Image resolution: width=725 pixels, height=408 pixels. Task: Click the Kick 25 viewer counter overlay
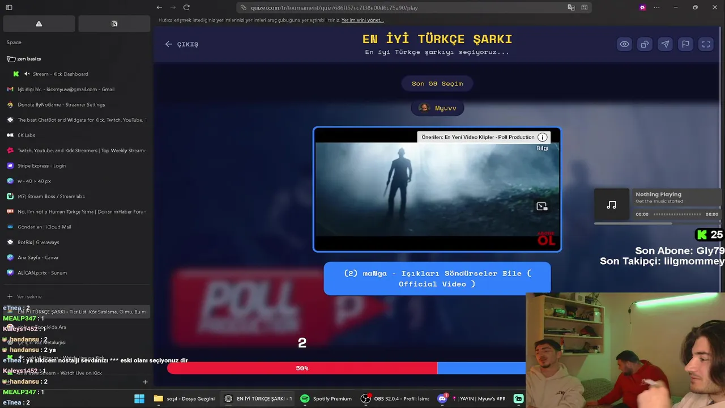[710, 235]
